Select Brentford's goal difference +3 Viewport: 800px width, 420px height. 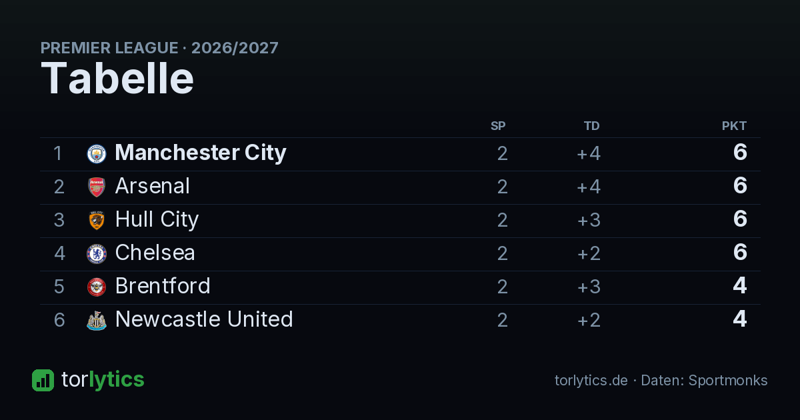589,287
